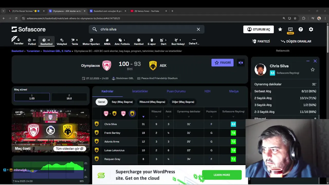This screenshot has height=185, width=329.
Task: Switch to the İstatistikler tab
Action: (x=140, y=91)
